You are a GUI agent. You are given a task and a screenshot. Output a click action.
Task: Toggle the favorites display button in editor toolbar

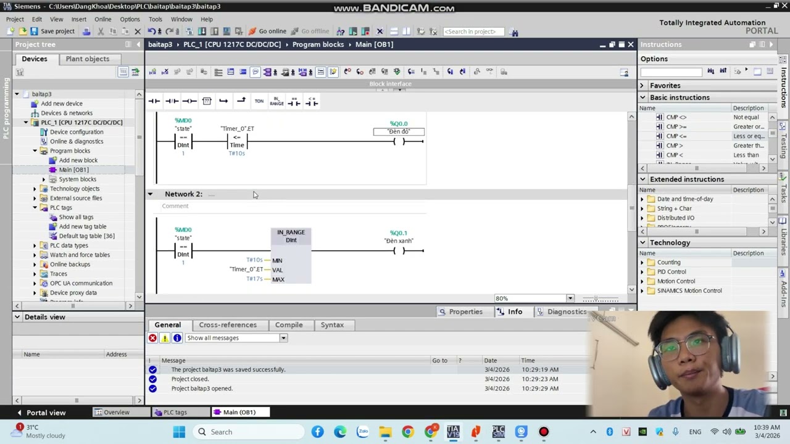tap(333, 72)
